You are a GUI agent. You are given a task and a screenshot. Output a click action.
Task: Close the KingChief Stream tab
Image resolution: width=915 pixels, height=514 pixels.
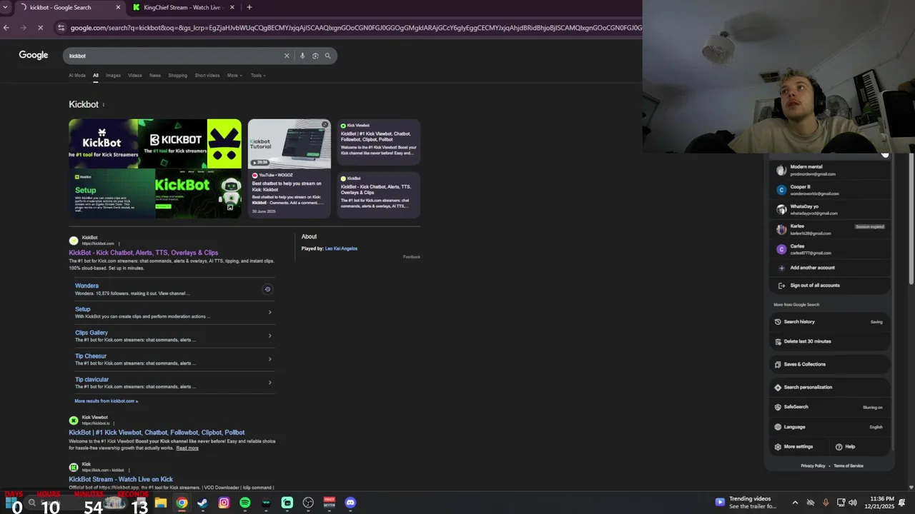point(232,7)
